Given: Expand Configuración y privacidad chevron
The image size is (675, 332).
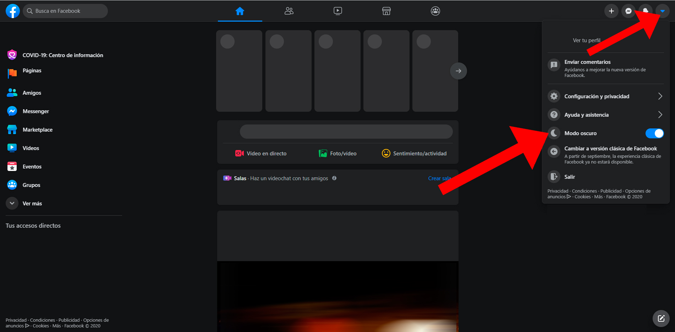Looking at the screenshot, I should (660, 96).
